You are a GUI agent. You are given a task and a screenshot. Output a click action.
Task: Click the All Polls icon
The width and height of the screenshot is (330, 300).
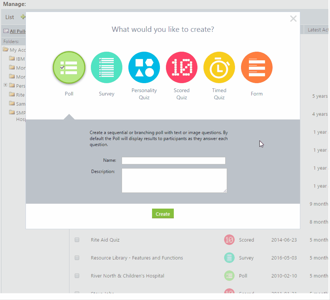tap(6, 31)
